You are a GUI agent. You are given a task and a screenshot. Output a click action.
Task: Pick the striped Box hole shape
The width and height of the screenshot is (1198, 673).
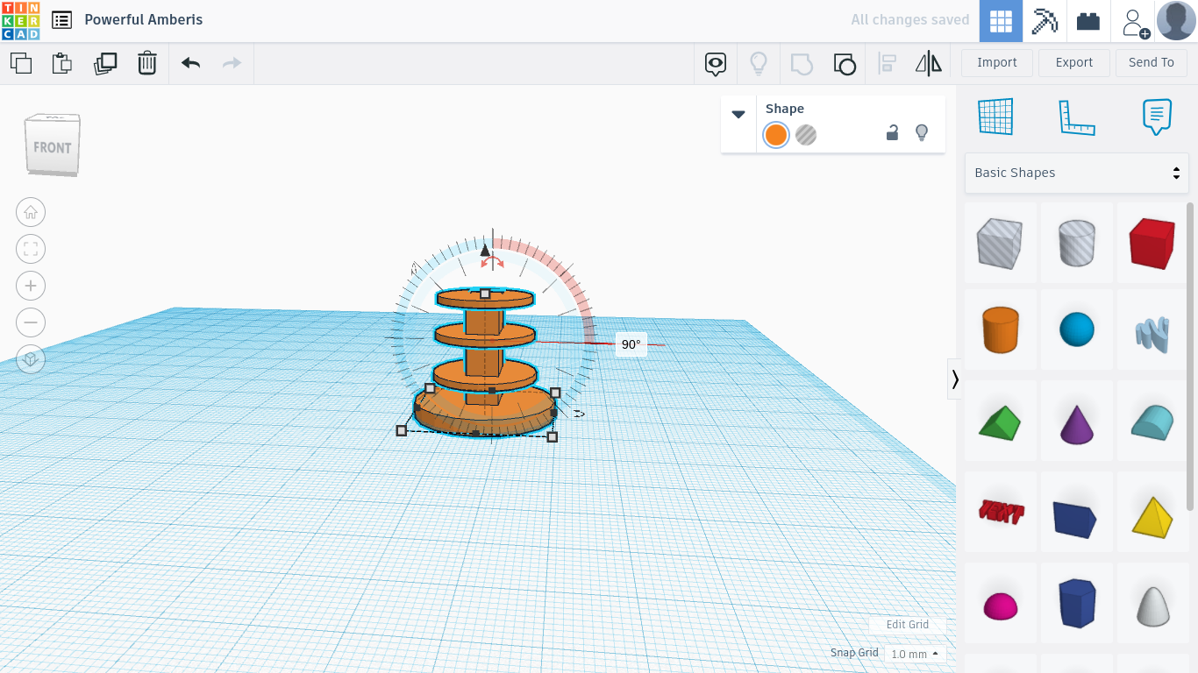(x=1001, y=243)
